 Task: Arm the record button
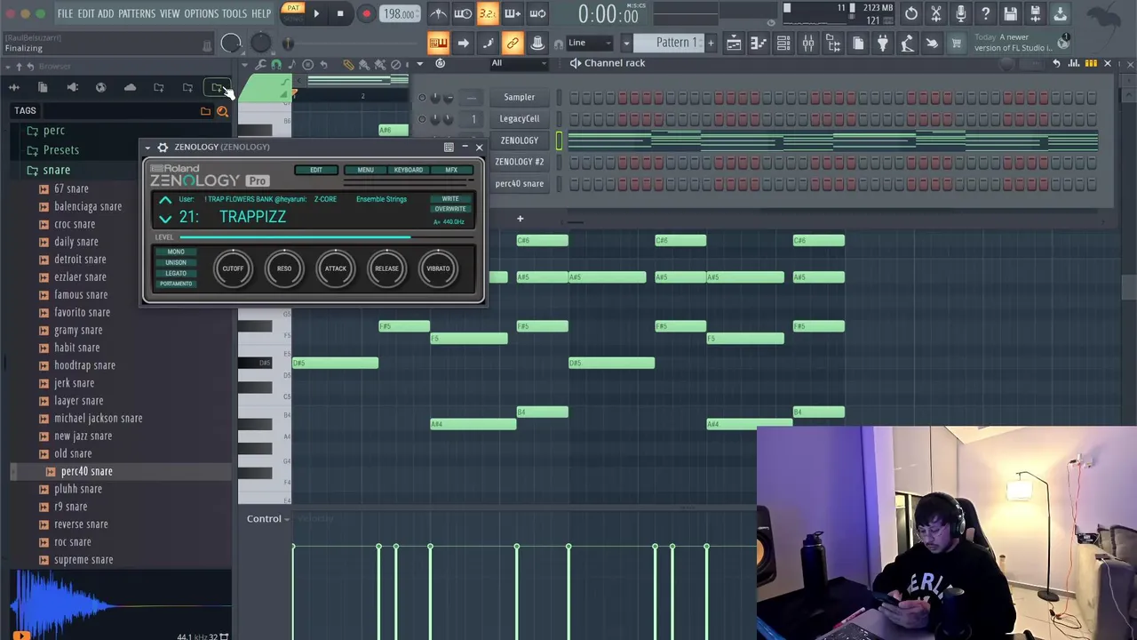pyautogui.click(x=366, y=14)
